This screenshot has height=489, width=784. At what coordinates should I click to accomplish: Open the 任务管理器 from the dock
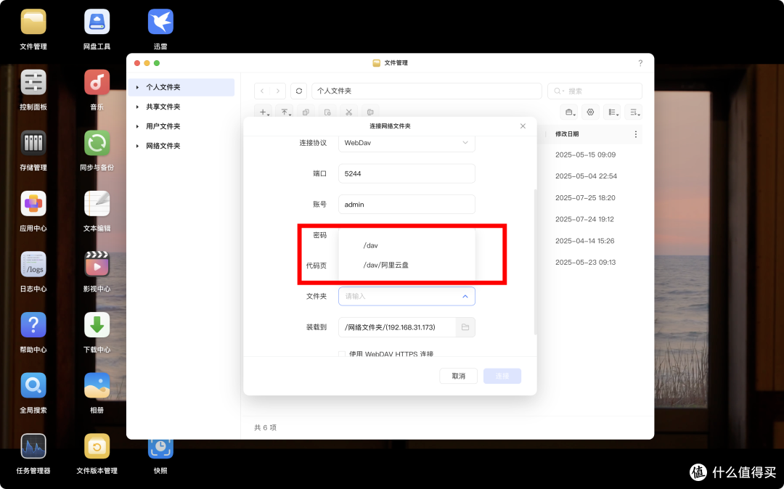click(x=33, y=446)
